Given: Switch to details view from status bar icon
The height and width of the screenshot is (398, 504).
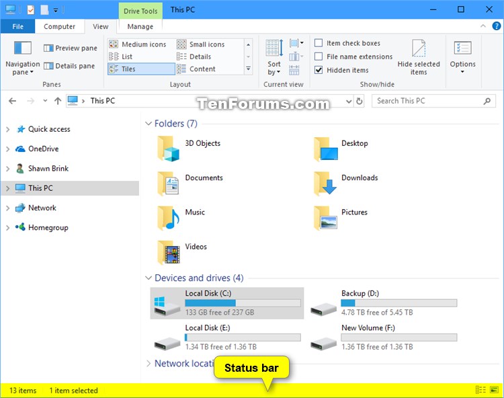Looking at the screenshot, I should pyautogui.click(x=480, y=390).
